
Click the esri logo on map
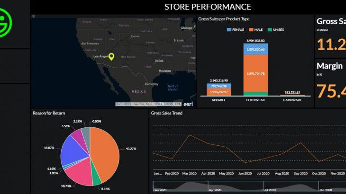tap(188, 104)
